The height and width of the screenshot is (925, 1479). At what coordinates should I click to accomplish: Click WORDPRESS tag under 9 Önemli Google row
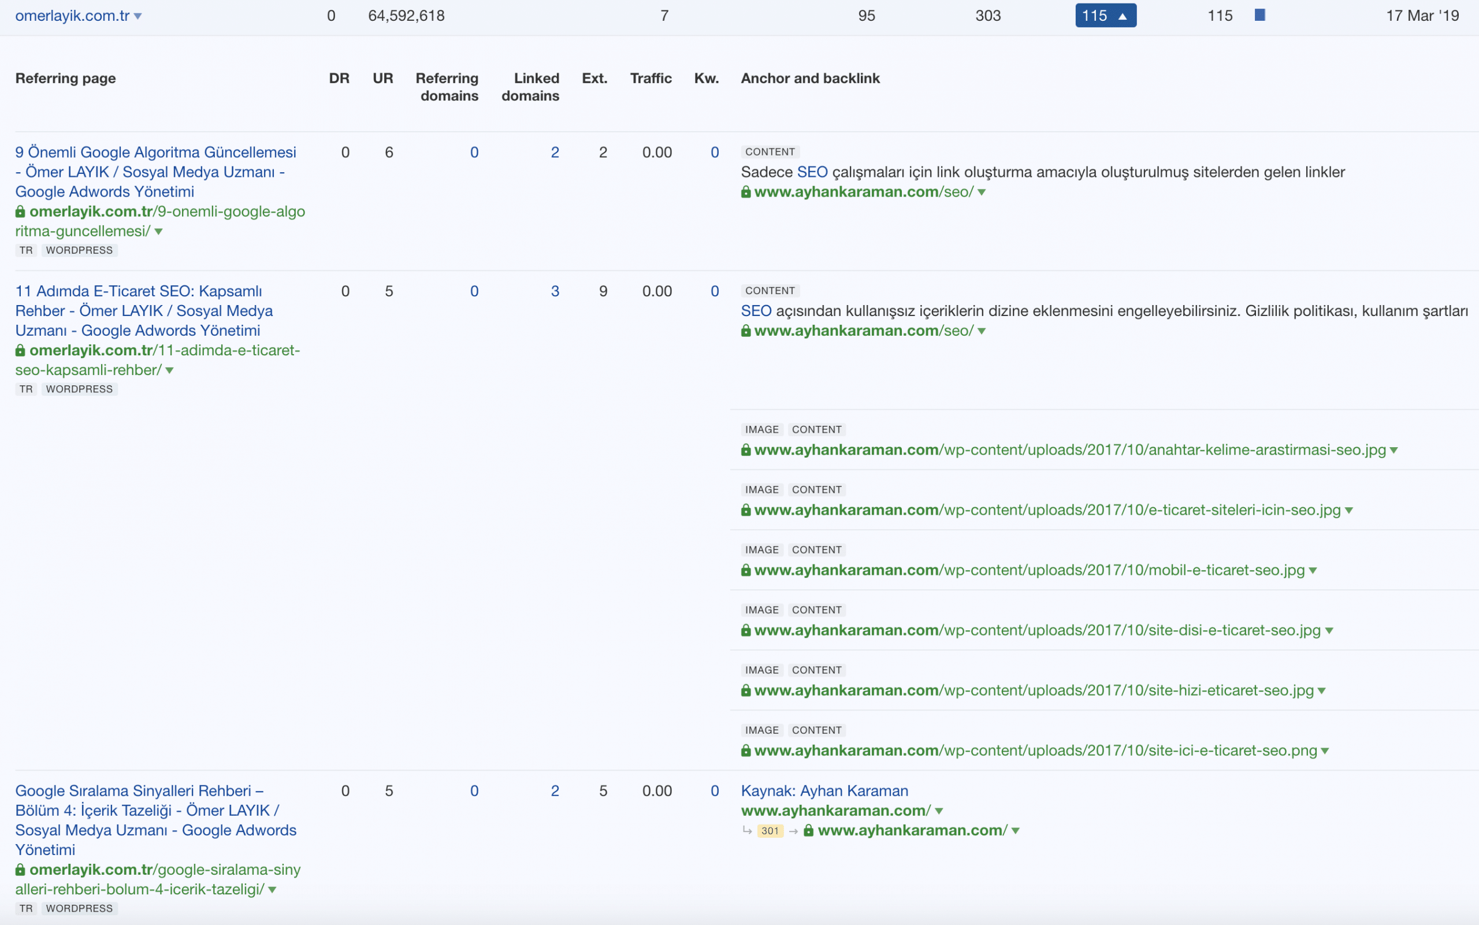pyautogui.click(x=80, y=250)
